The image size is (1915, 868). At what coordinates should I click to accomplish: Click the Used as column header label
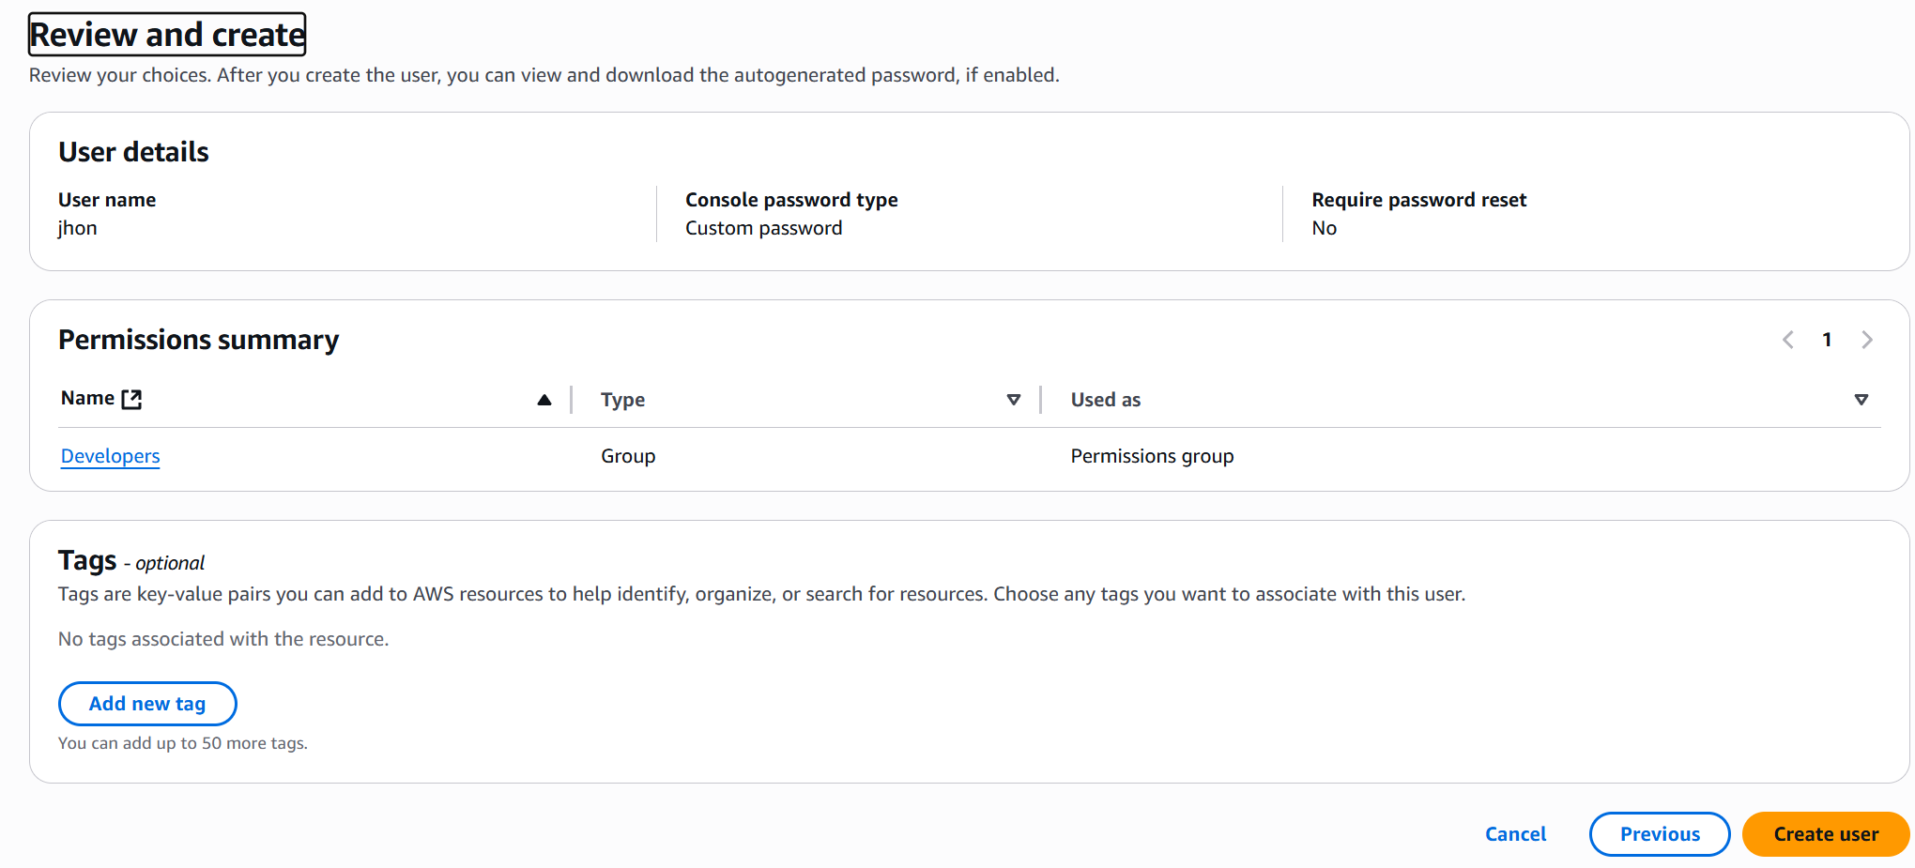tap(1105, 400)
